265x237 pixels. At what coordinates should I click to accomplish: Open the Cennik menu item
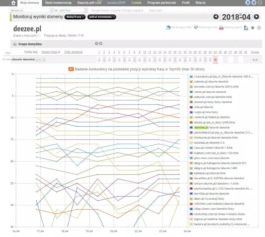click(x=137, y=3)
